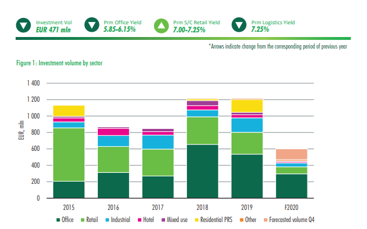367x229 pixels.
Task: Select the Office legend swatch
Action: tap(58, 220)
